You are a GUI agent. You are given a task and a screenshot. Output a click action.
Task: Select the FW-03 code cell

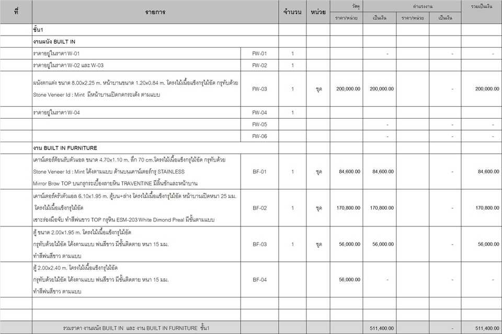[261, 88]
